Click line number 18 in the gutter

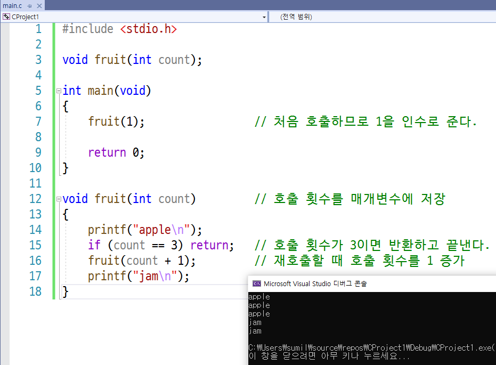coord(35,291)
